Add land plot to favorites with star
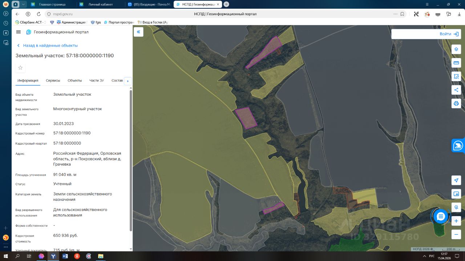 [x=20, y=68]
